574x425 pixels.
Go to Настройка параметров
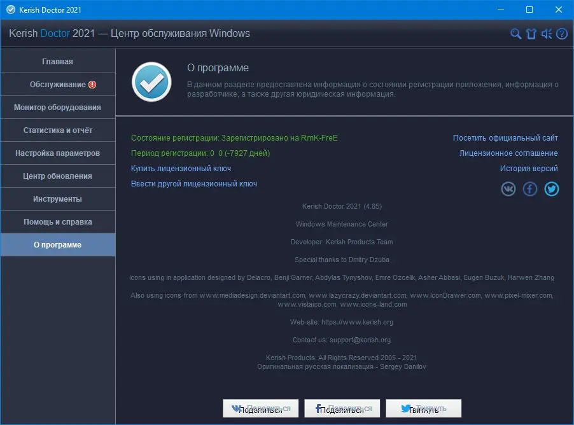click(x=58, y=153)
